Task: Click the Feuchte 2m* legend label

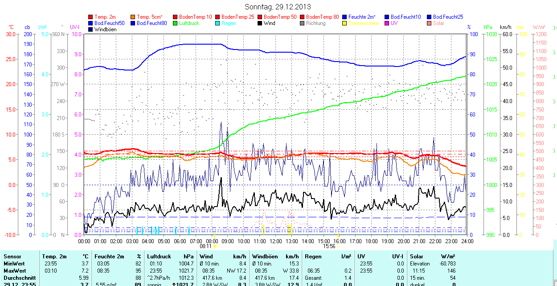Action: coord(362,17)
